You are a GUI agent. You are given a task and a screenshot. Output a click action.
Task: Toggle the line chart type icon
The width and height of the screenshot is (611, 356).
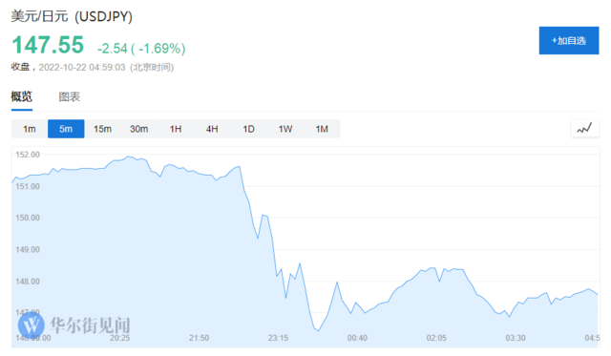(x=584, y=128)
